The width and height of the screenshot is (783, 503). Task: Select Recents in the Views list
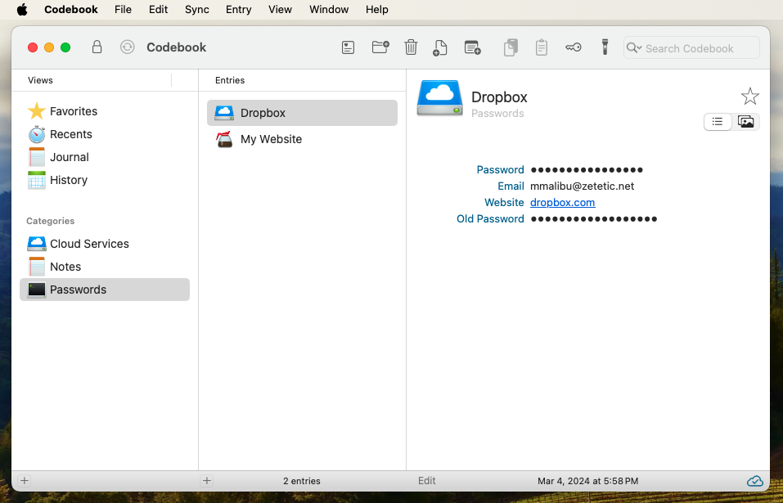[105, 134]
